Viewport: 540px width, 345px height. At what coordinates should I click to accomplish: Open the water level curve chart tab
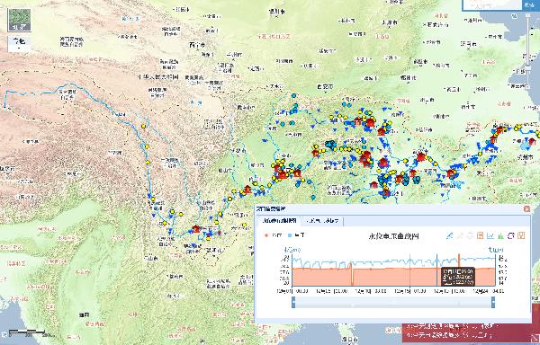(279, 221)
